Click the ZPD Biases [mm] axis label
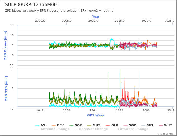177x136 pixels. pos(5,45)
